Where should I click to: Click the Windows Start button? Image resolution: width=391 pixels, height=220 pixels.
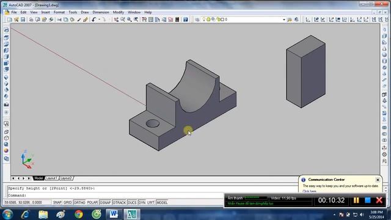point(7,215)
